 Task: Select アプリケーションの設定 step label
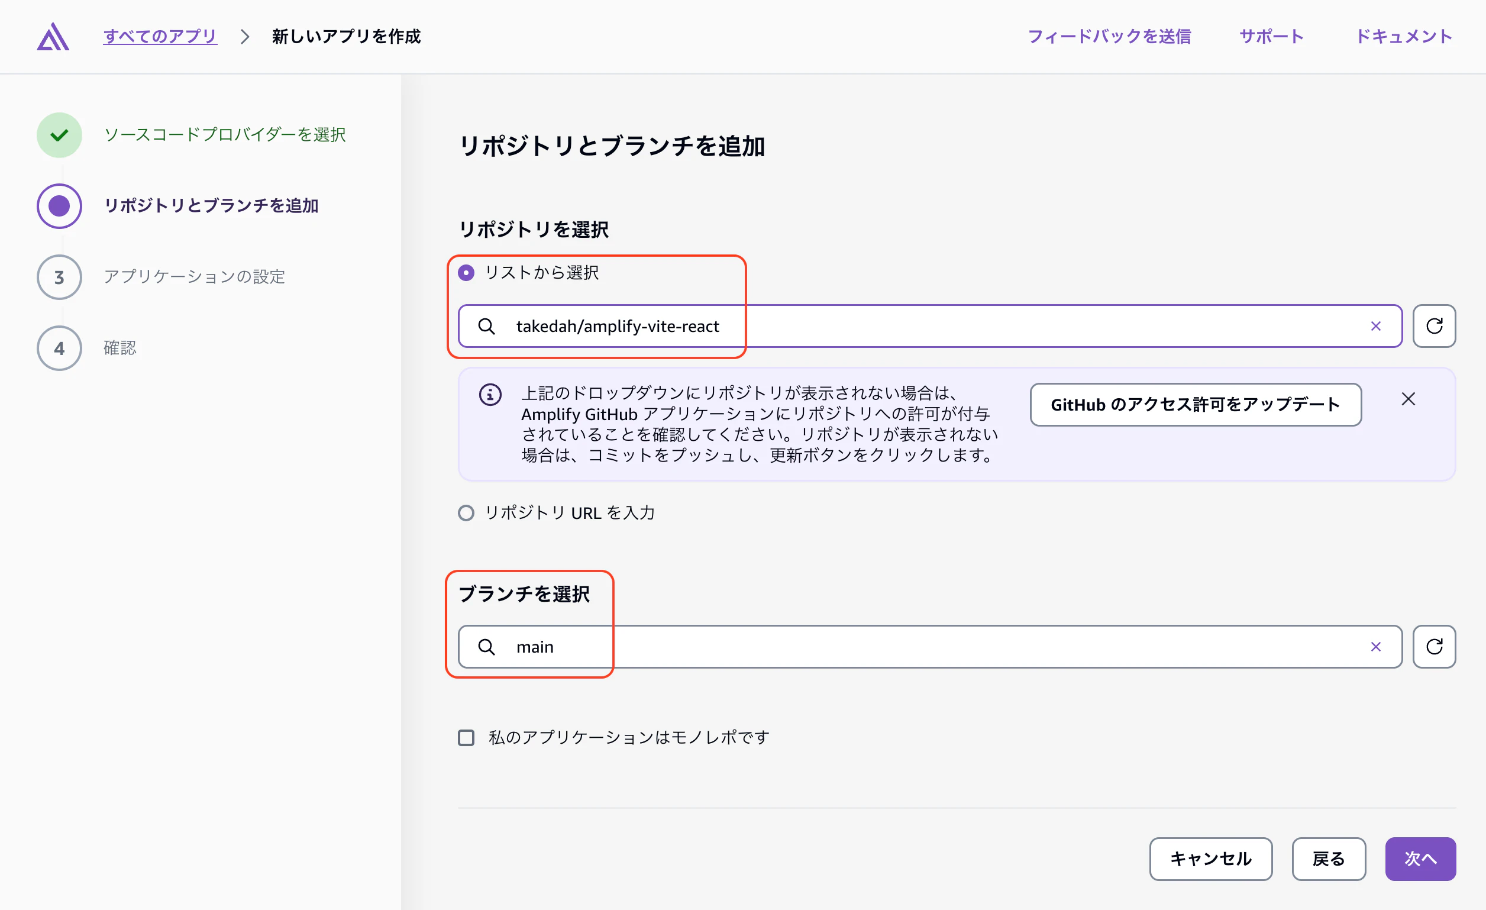point(194,277)
